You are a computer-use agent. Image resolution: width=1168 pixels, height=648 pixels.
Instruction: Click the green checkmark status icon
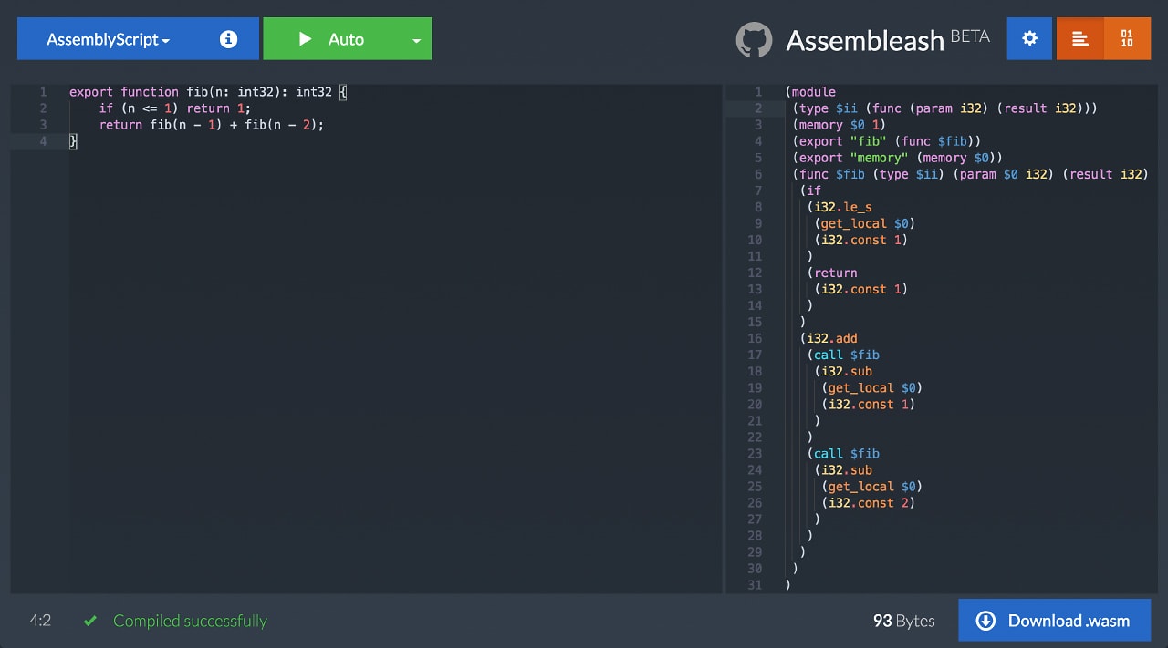pos(89,620)
